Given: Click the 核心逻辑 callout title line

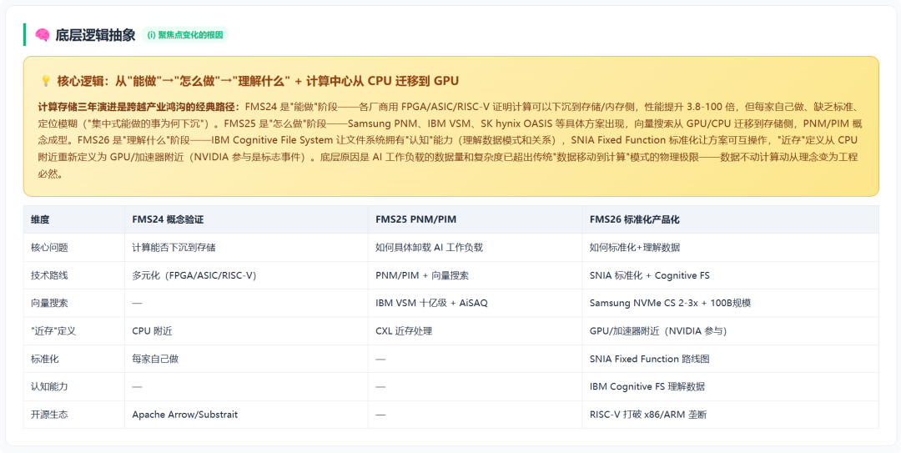Looking at the screenshot, I should (x=258, y=81).
